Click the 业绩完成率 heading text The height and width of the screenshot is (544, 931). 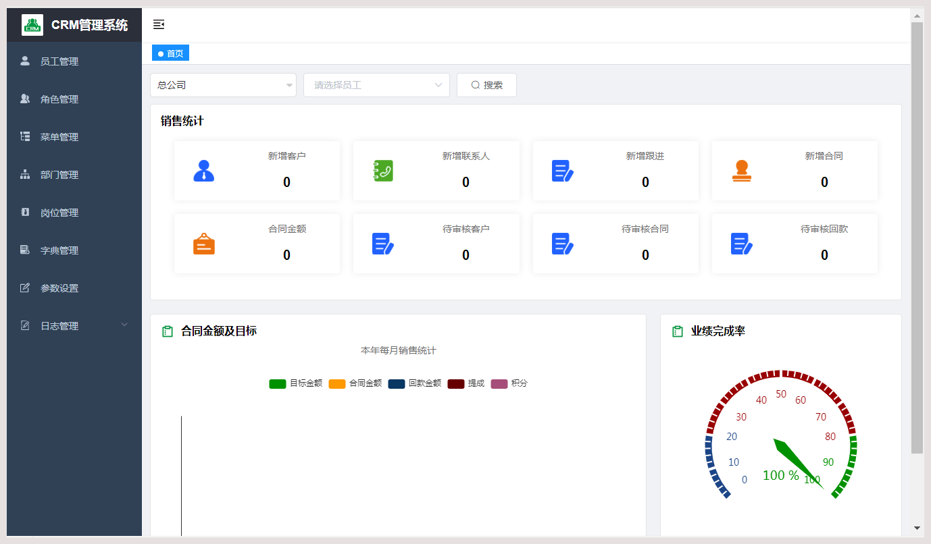(x=718, y=331)
